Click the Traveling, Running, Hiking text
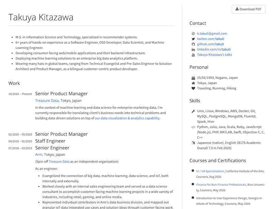 point(217,88)
